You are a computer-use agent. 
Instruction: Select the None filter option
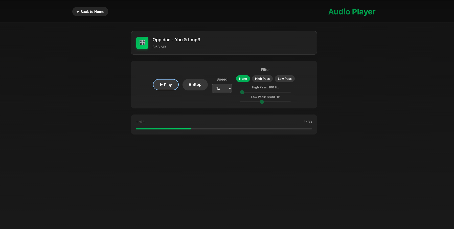tap(243, 79)
